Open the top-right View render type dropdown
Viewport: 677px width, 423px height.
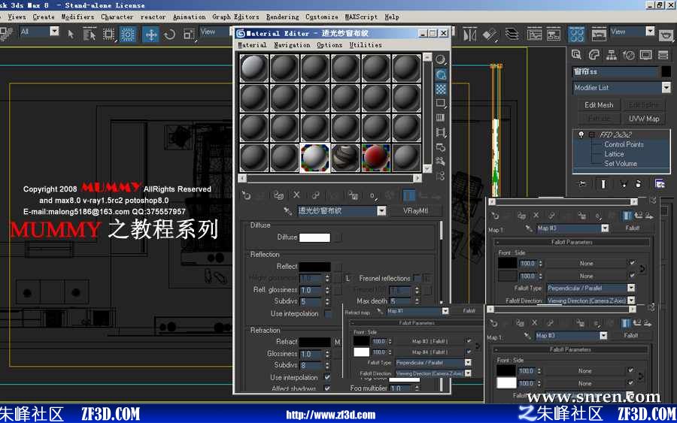tap(650, 32)
